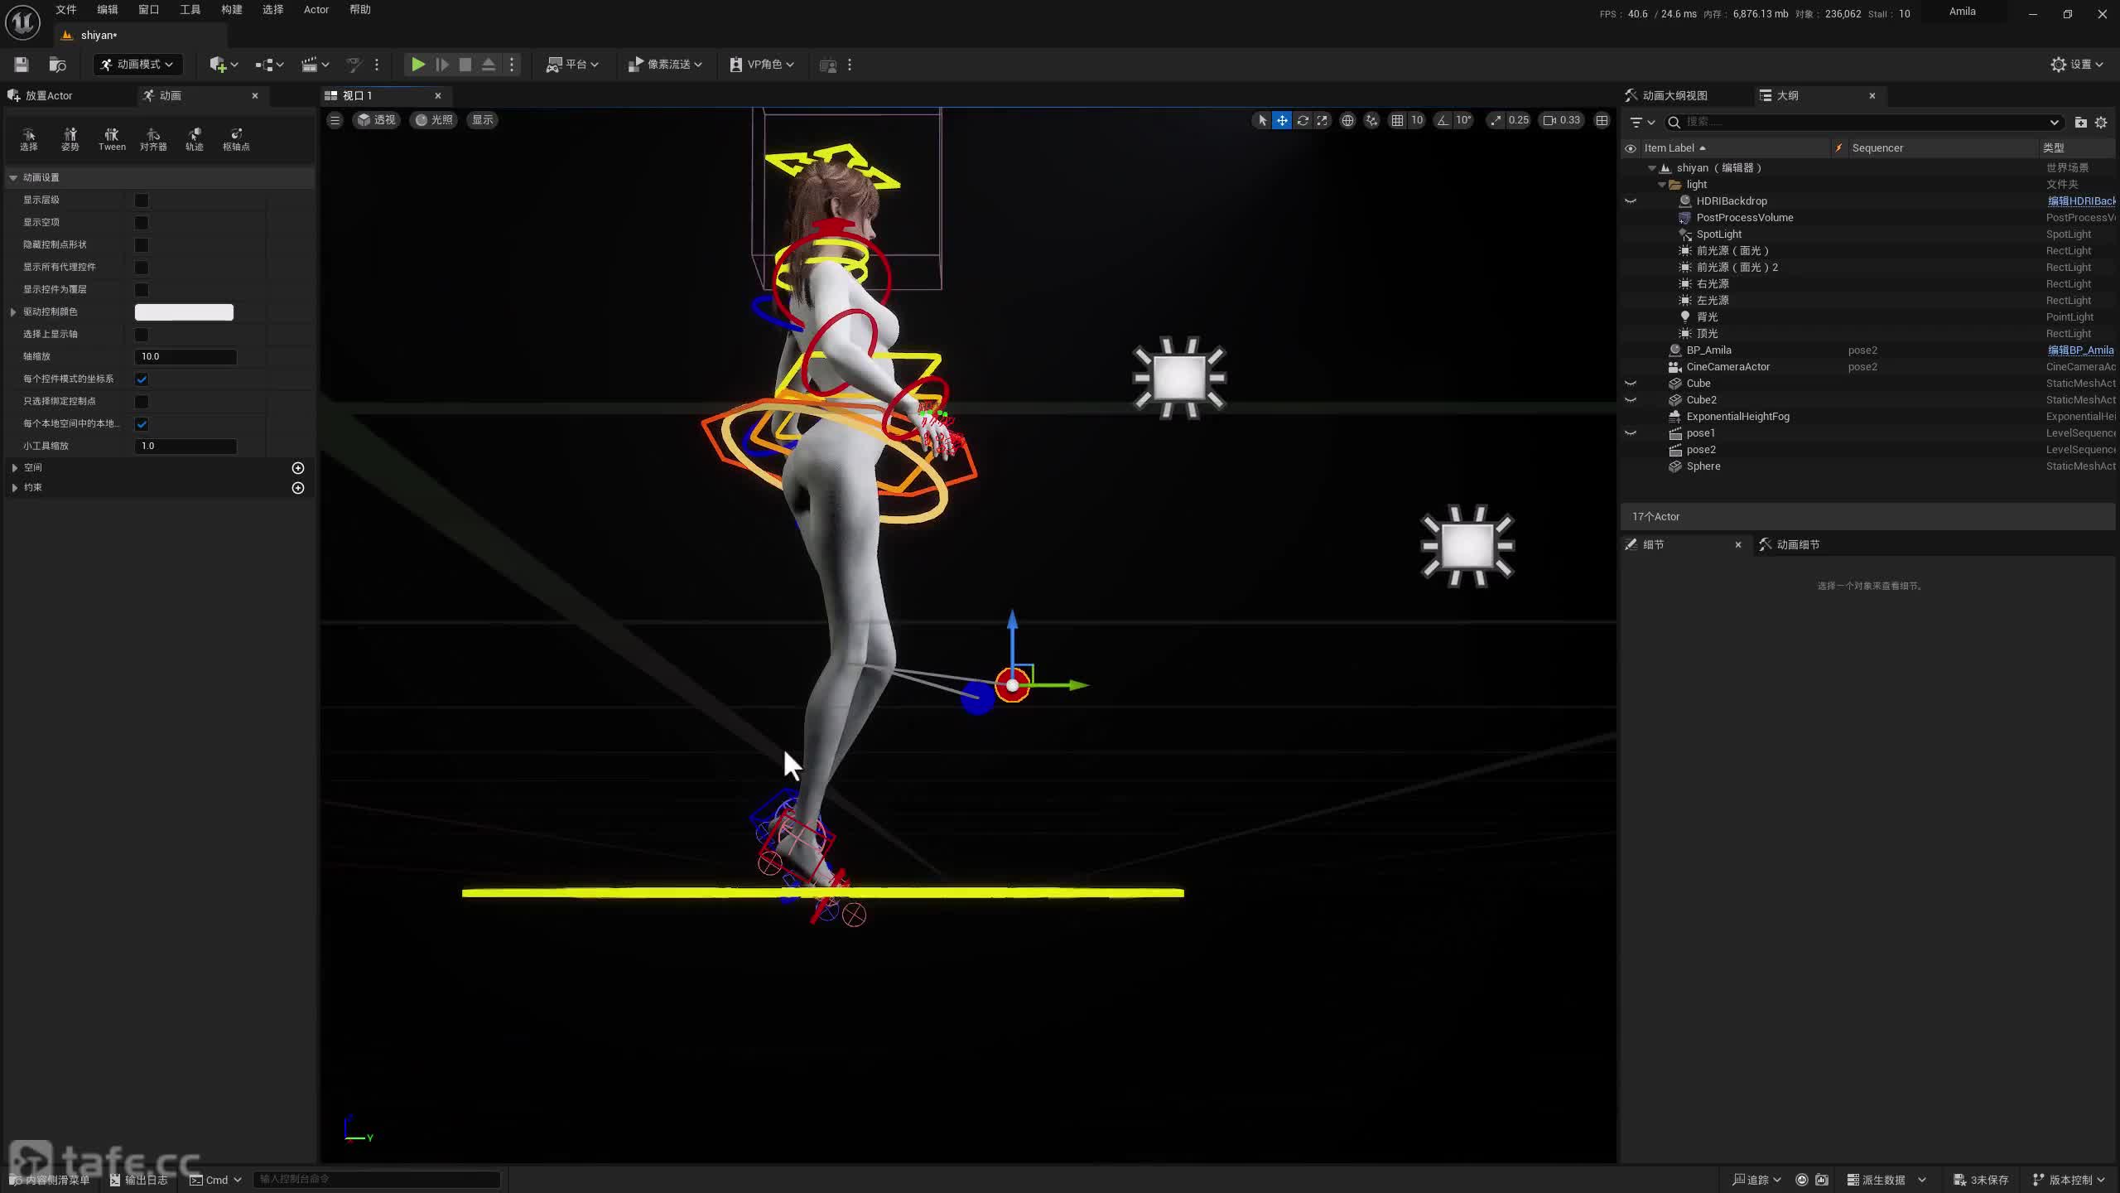Viewport: 2120px width, 1193px height.
Task: Open camera speed 0.33 setting
Action: 1562,120
